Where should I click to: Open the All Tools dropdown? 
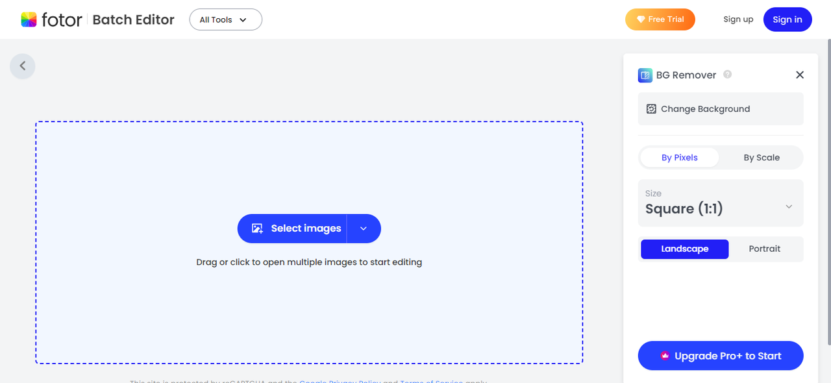coord(225,19)
